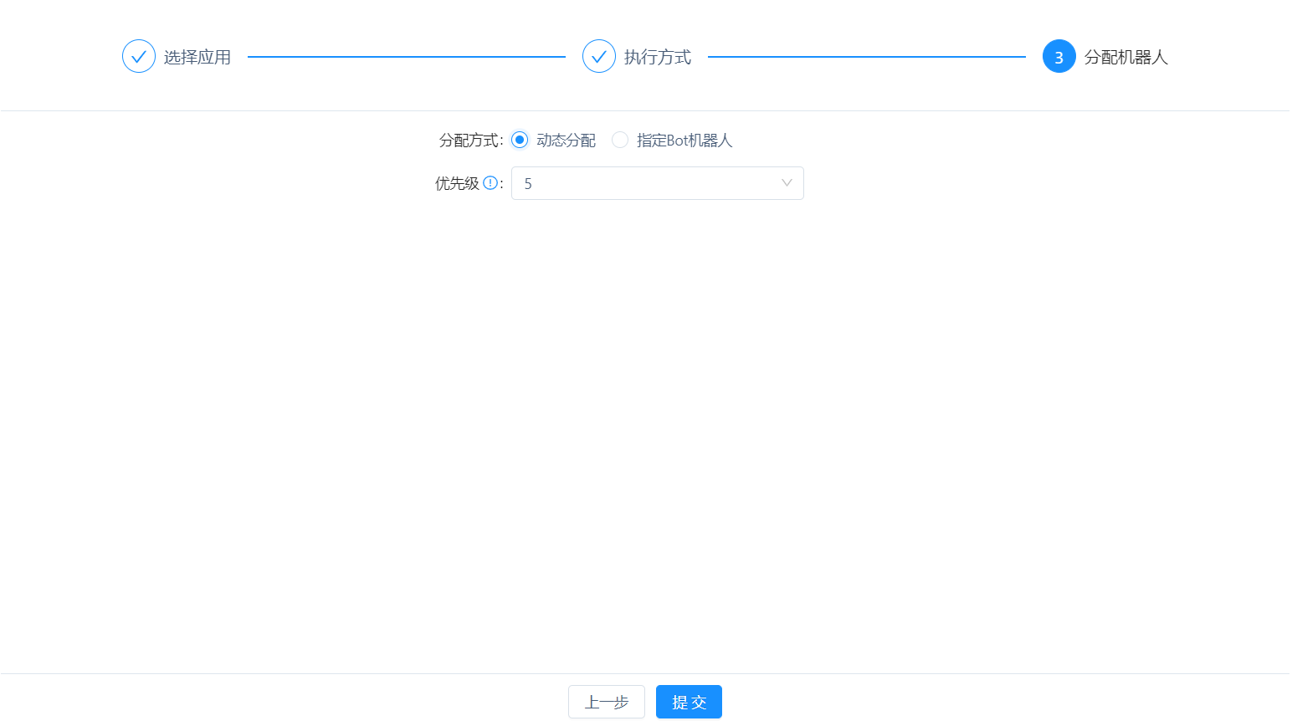Click the blue number 3 step circle
1292x726 pixels.
point(1059,57)
